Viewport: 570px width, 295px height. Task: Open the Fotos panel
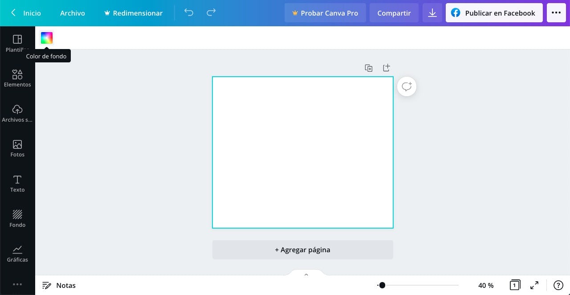coord(17,148)
